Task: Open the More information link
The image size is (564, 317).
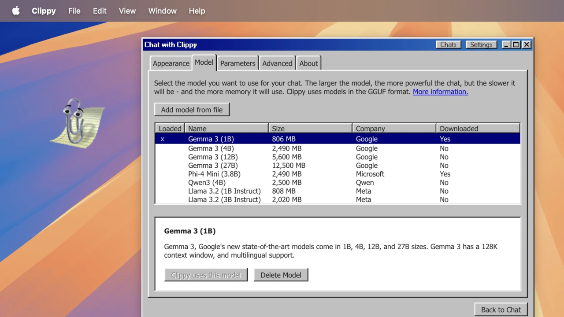Action: point(440,92)
